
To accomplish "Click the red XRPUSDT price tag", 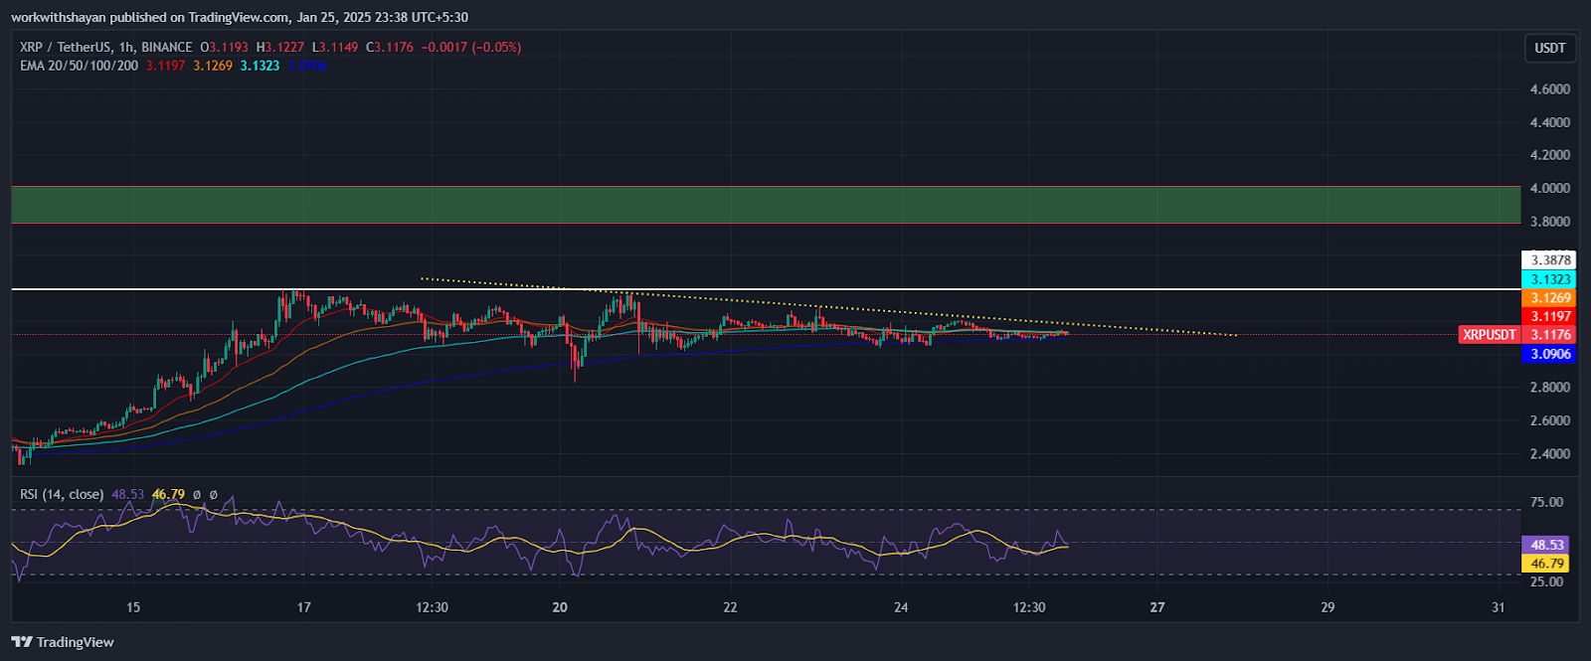I will (x=1489, y=335).
